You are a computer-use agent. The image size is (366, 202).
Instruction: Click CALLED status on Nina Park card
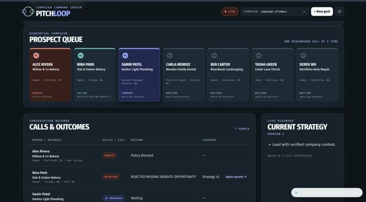point(82,93)
